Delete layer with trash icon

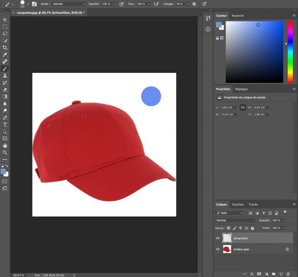tap(288, 274)
